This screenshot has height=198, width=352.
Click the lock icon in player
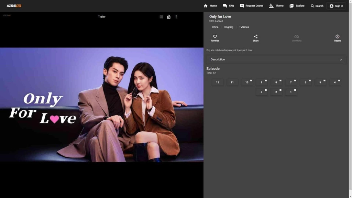(x=168, y=17)
